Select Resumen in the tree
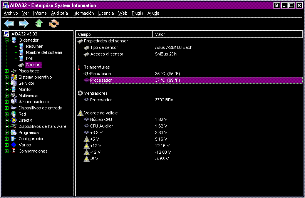Viewport: 305px width, 198px height. (35, 46)
